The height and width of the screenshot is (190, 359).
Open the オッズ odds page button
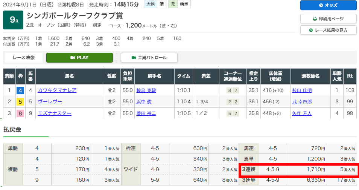(x=328, y=5)
